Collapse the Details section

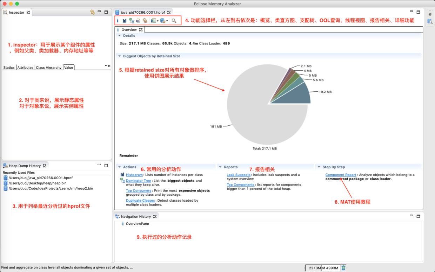(119, 36)
